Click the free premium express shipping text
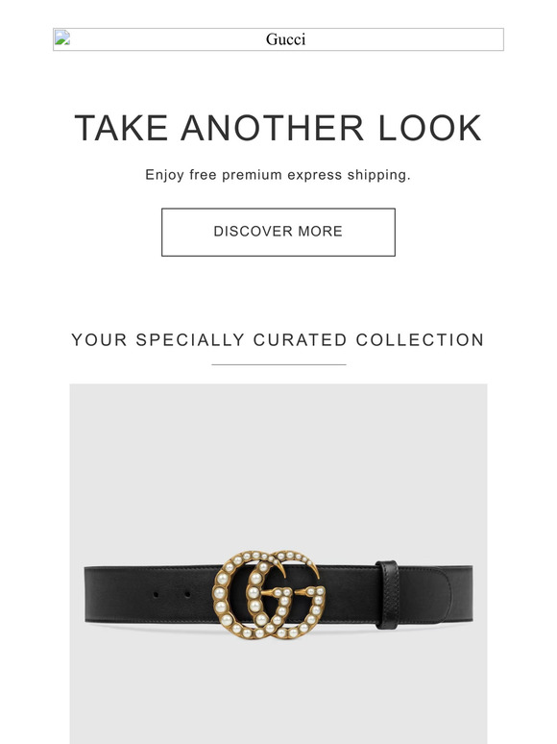This screenshot has width=557, height=744. pos(278,175)
